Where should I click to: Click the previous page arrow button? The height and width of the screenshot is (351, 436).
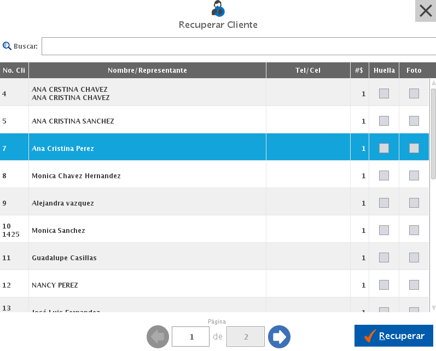pos(158,337)
